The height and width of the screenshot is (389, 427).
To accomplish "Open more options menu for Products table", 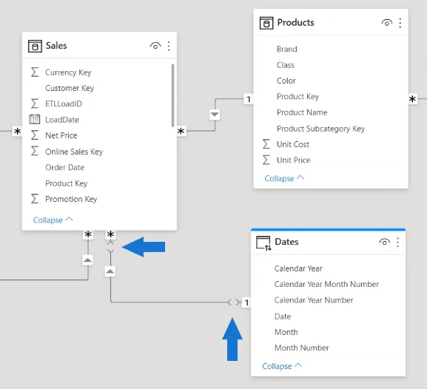I will (x=400, y=23).
